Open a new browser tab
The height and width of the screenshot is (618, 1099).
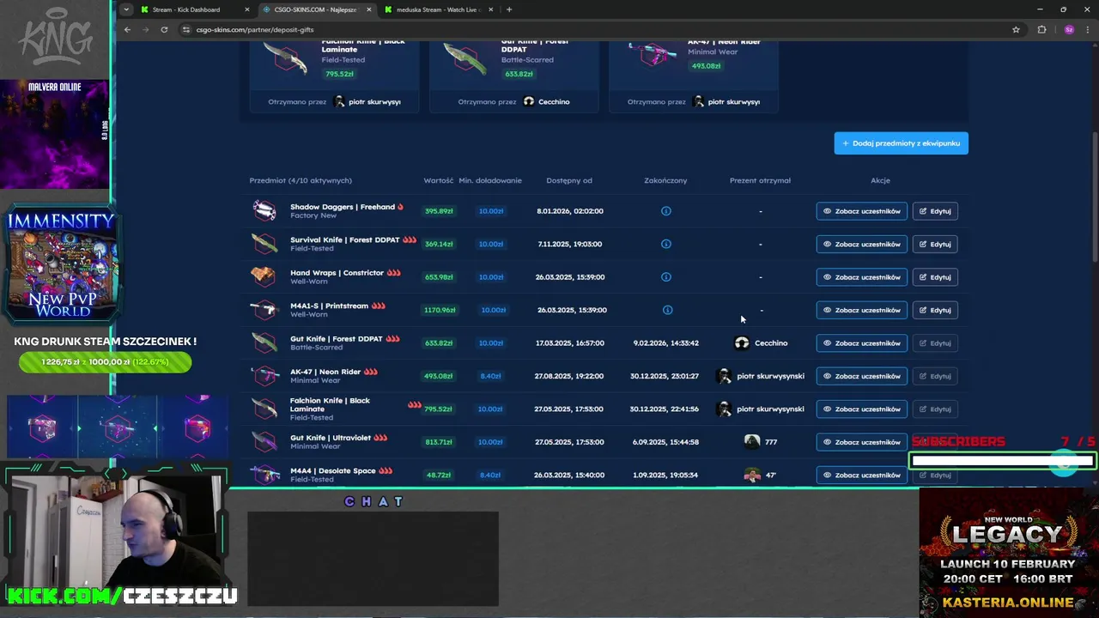tap(509, 9)
